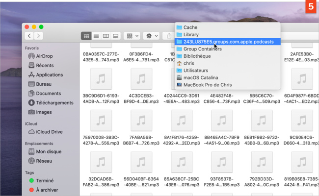Choose Library in the path menu
Image resolution: width=319 pixels, height=196 pixels.
(x=190, y=35)
